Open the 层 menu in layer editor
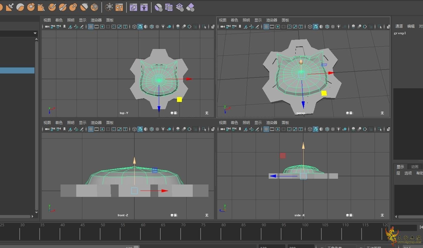This screenshot has width=423, height=248. click(x=398, y=173)
